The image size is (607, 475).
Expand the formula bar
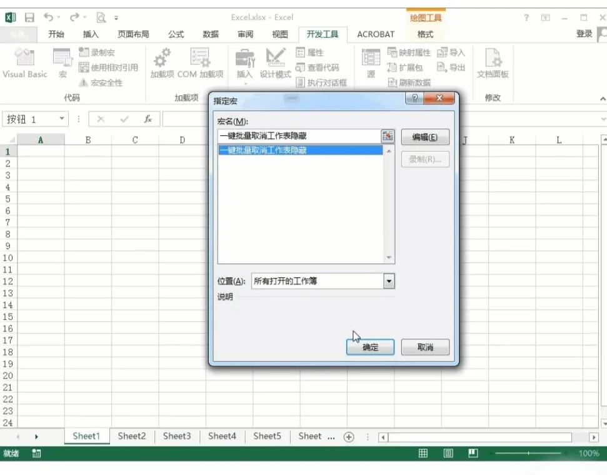(603, 119)
